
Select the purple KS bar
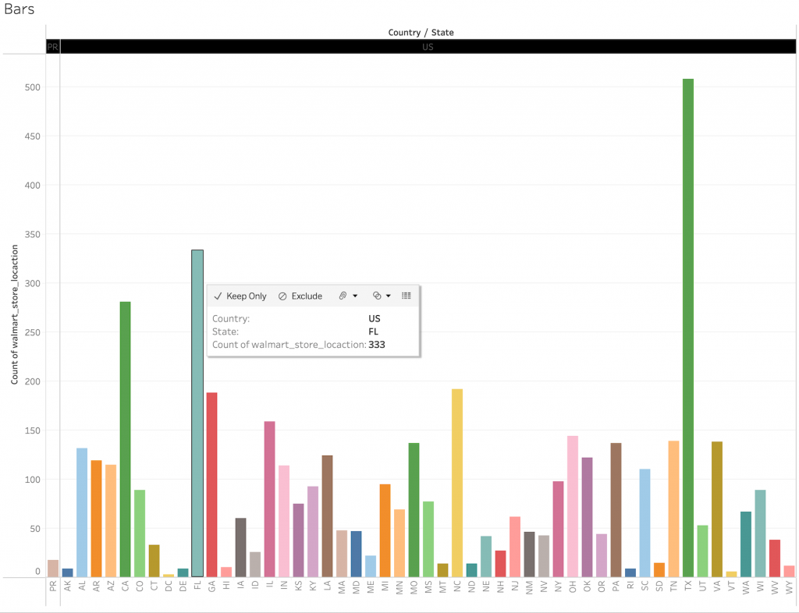point(298,540)
